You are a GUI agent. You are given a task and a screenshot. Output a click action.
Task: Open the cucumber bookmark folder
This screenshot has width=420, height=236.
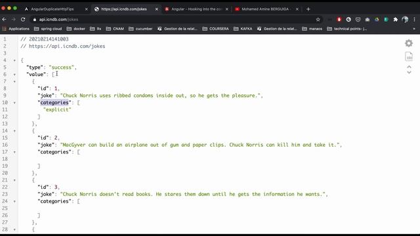point(140,29)
